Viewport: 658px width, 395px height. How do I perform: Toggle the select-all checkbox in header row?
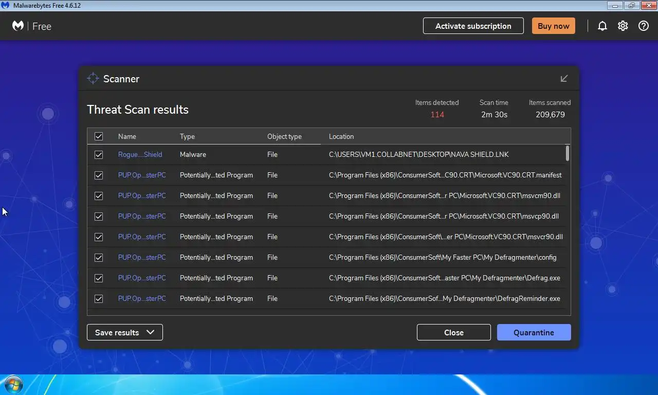(x=99, y=136)
